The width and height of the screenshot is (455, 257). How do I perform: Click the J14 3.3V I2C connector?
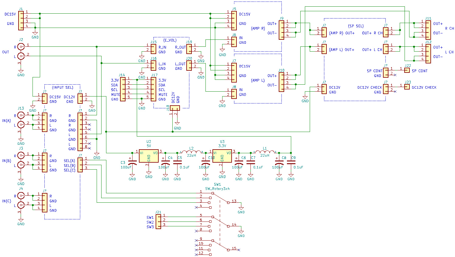point(123,89)
